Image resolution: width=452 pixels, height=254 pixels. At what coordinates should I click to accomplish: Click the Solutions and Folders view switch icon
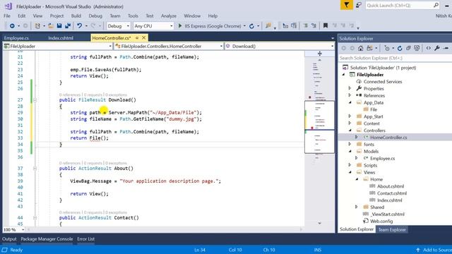[x=369, y=48]
